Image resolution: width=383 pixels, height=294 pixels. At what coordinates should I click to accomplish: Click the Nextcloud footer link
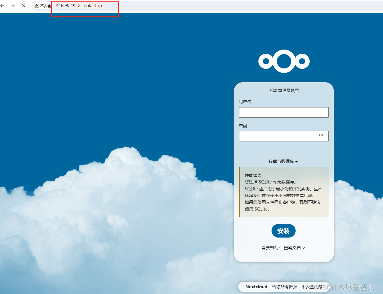pos(256,287)
